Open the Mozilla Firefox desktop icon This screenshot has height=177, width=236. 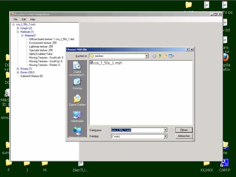coord(226,58)
